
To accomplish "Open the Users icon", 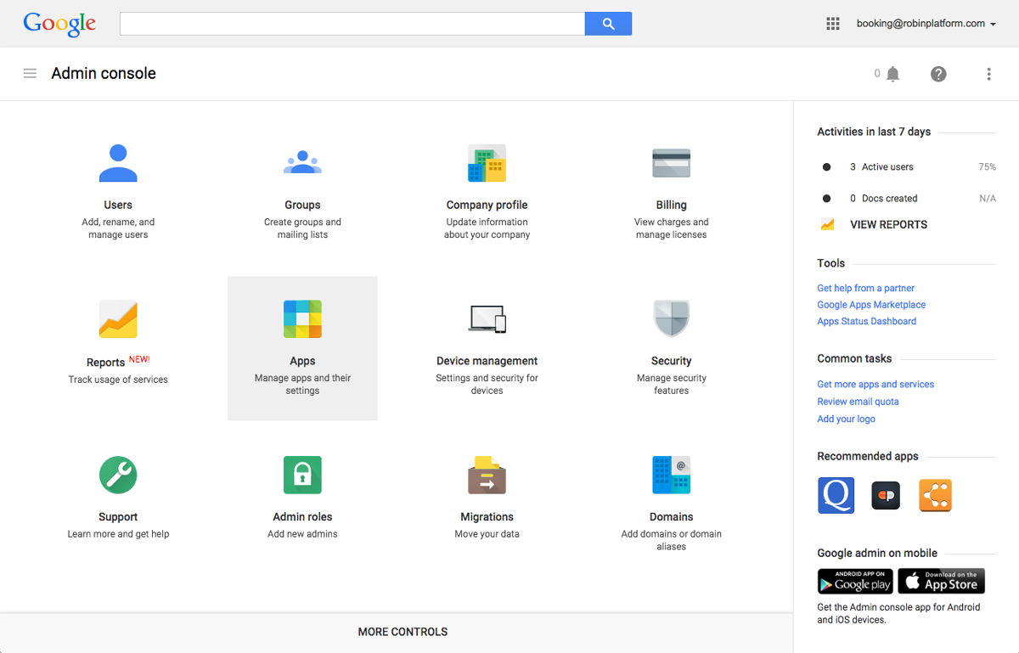I will pos(118,163).
